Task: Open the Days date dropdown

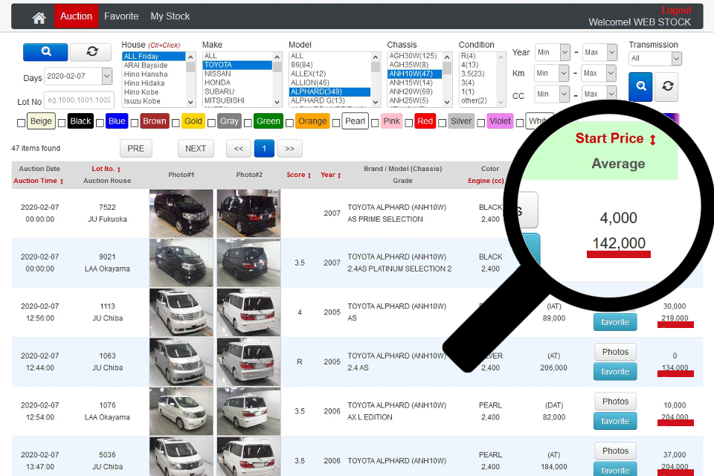Action: click(x=107, y=77)
